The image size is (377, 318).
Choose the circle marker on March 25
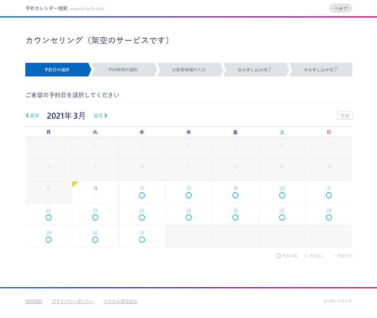click(x=188, y=217)
